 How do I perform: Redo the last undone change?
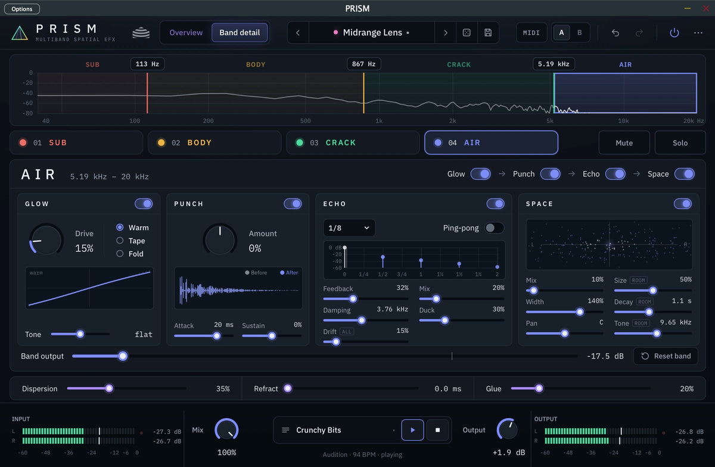pos(639,33)
